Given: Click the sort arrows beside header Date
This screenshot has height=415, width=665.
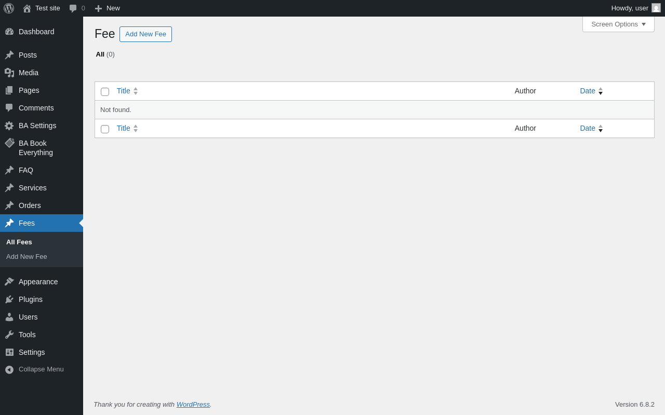Looking at the screenshot, I should [x=601, y=91].
